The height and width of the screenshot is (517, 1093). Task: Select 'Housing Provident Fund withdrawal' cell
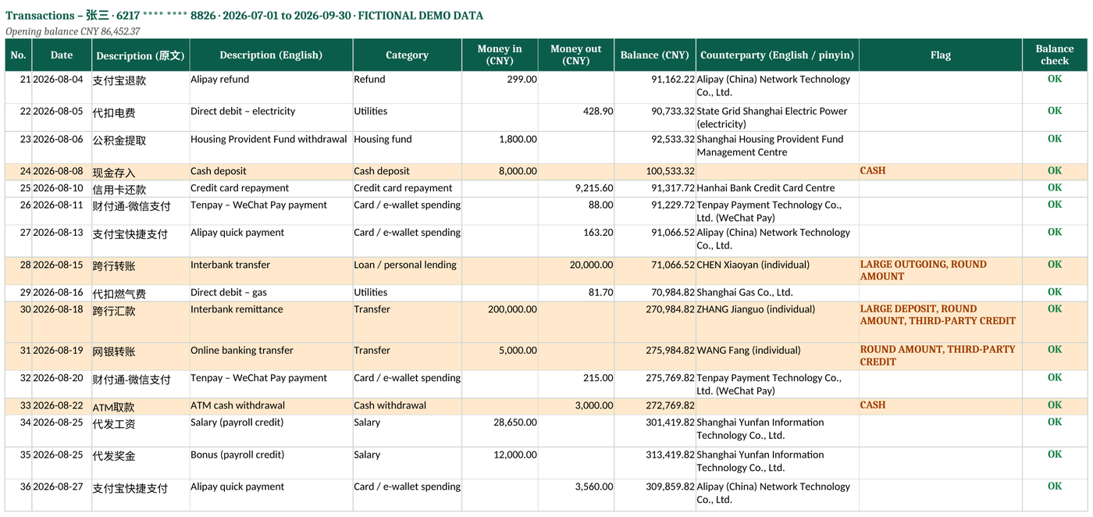point(271,148)
